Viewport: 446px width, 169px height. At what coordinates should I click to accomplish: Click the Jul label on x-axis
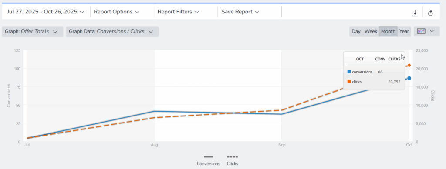coord(27,145)
